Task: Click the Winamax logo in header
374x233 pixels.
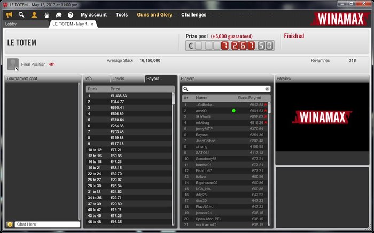Action: click(x=340, y=19)
